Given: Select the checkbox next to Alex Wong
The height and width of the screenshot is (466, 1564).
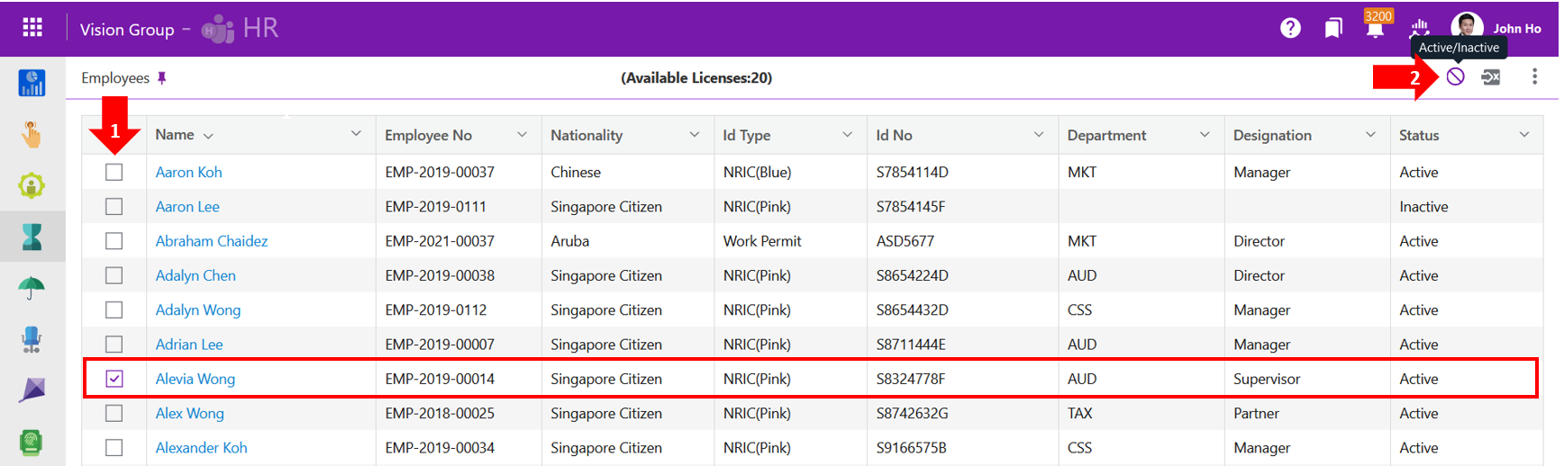Looking at the screenshot, I should coord(114,413).
